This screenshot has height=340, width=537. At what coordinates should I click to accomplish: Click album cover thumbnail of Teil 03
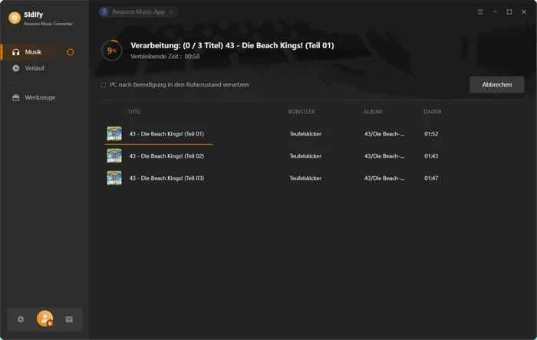click(x=114, y=178)
